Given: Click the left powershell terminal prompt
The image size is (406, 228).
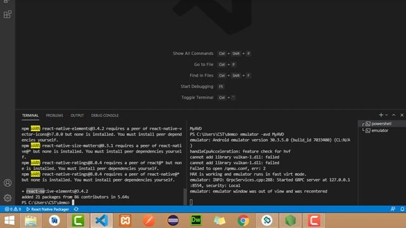Looking at the screenshot, I should coord(48,203).
